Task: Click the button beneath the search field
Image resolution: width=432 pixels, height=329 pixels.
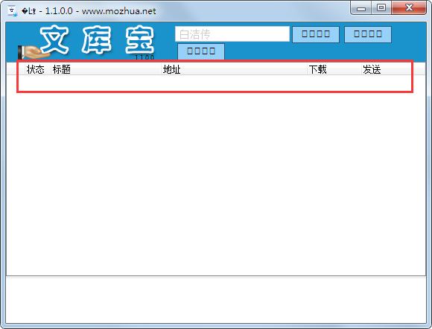Action: click(x=201, y=51)
